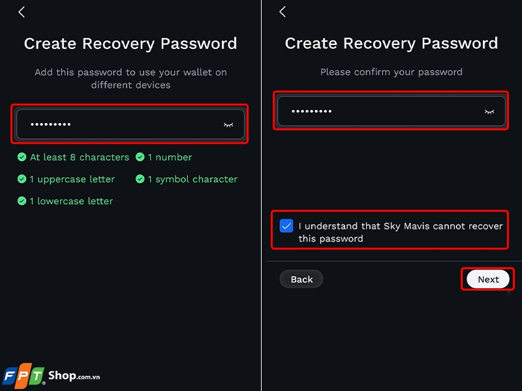
Task: Click green check icon beside '1 symbol character'
Action: tap(140, 179)
